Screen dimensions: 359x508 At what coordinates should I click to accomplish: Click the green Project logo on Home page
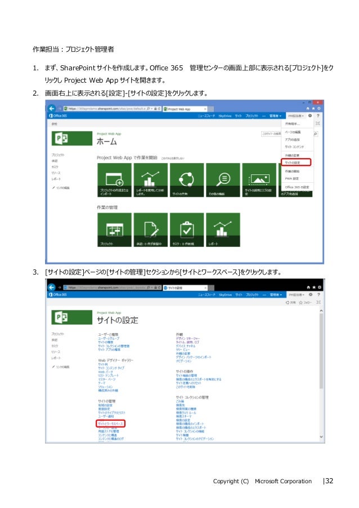pyautogui.click(x=72, y=138)
